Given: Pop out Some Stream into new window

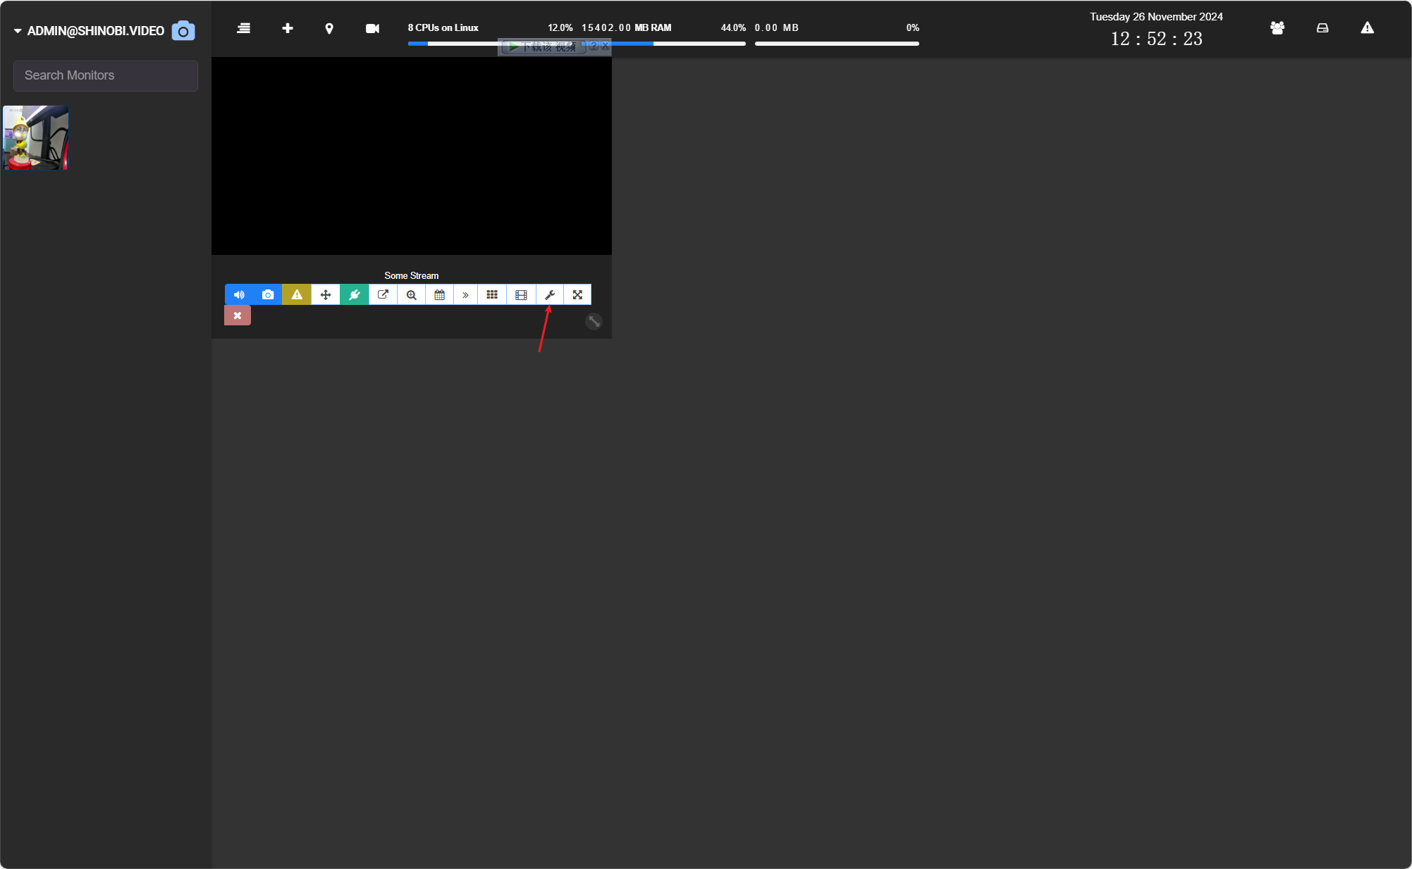Looking at the screenshot, I should pos(383,295).
